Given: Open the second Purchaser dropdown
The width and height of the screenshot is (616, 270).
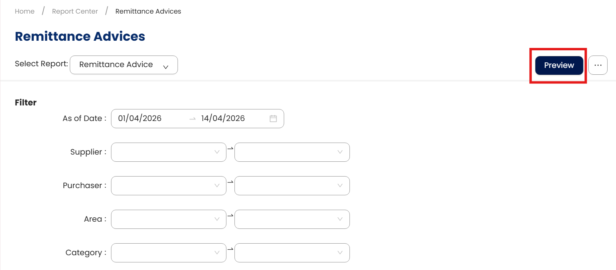Looking at the screenshot, I should click(292, 186).
